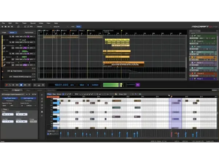Click the Rewind to Start transport button
219x164 pixels.
point(13,85)
